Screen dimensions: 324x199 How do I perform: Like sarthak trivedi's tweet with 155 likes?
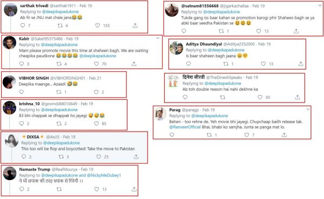point(98,25)
